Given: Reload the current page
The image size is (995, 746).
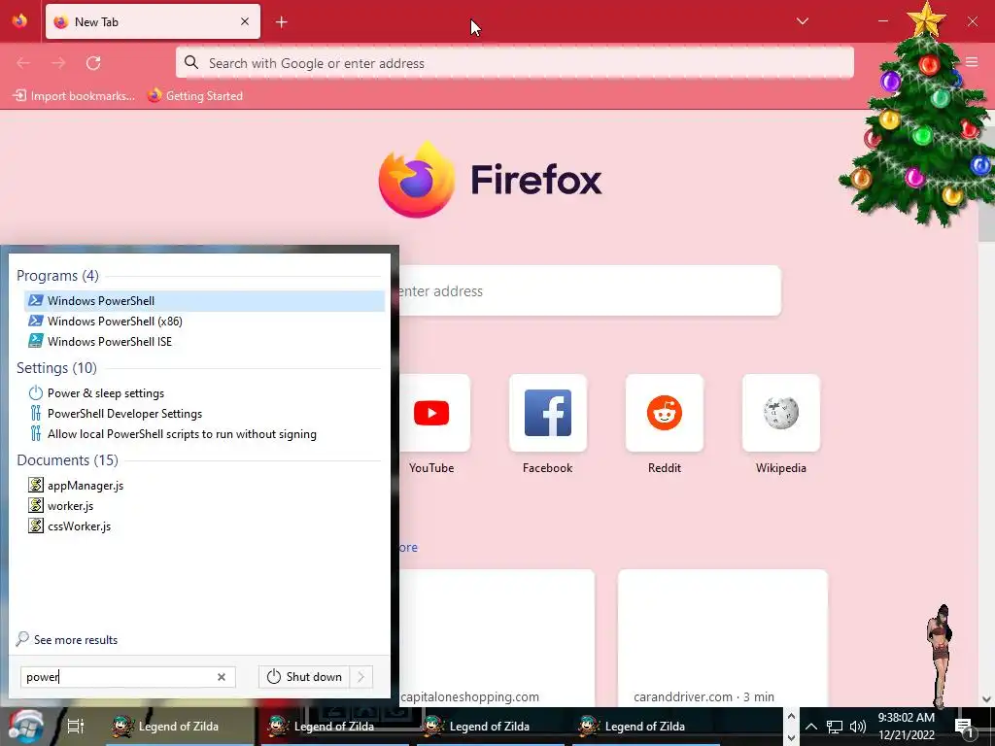Looking at the screenshot, I should click(x=93, y=63).
